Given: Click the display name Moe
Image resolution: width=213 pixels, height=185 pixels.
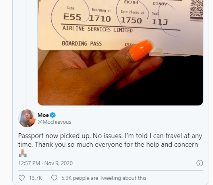Looking at the screenshot, I should click(43, 115).
